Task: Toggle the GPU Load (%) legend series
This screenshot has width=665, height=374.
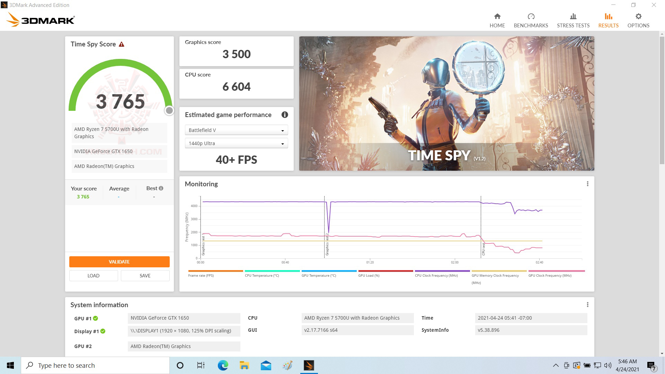Action: 369,275
